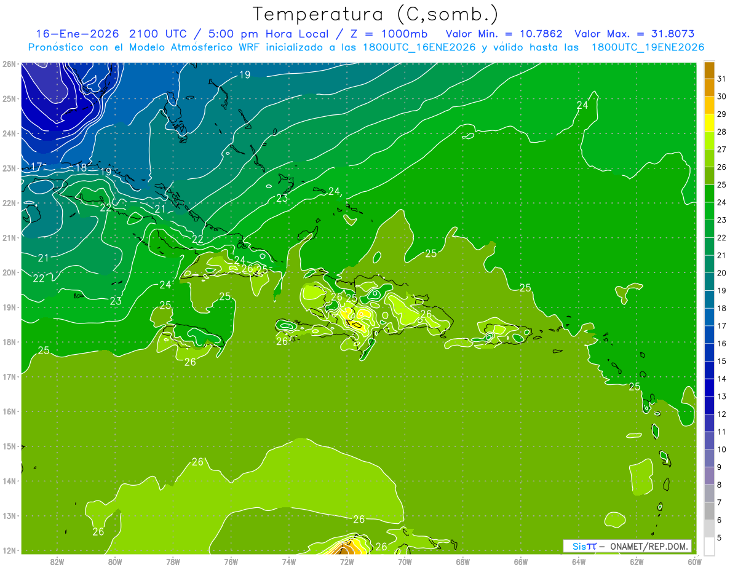This screenshot has width=738, height=570.
Task: Click the "62W" longitude axis label
Action: click(x=637, y=561)
